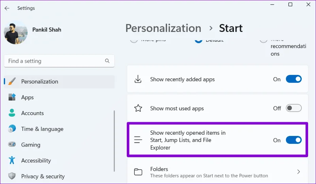Select the most used apps star icon
Screen dimensions: 316x184
point(138,108)
